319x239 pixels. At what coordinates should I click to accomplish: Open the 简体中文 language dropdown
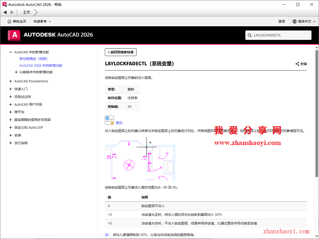[x=304, y=22]
